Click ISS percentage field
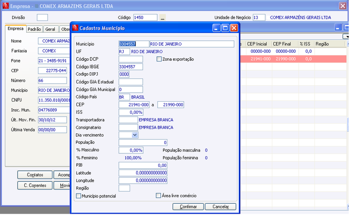Viewport: 351px width, 215px height. click(131, 112)
